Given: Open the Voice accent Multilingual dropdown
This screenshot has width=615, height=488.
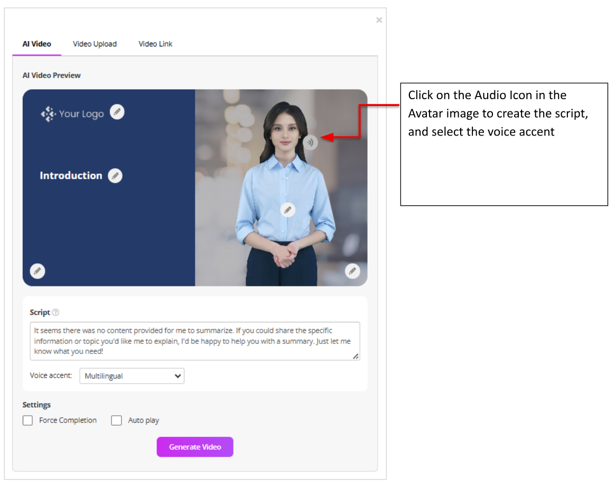Looking at the screenshot, I should 132,376.
